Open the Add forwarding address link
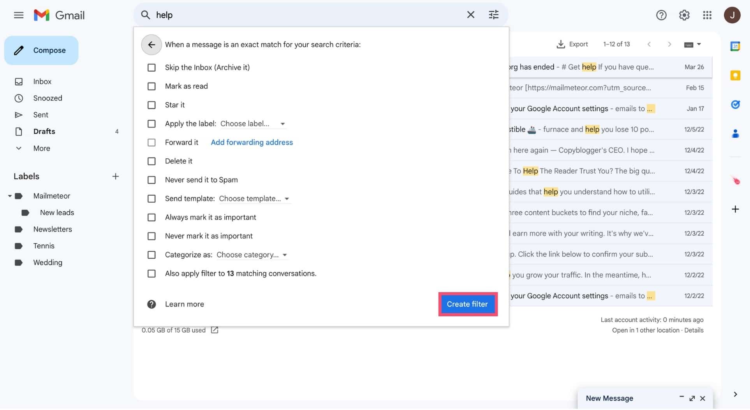Image resolution: width=750 pixels, height=410 pixels. point(252,142)
